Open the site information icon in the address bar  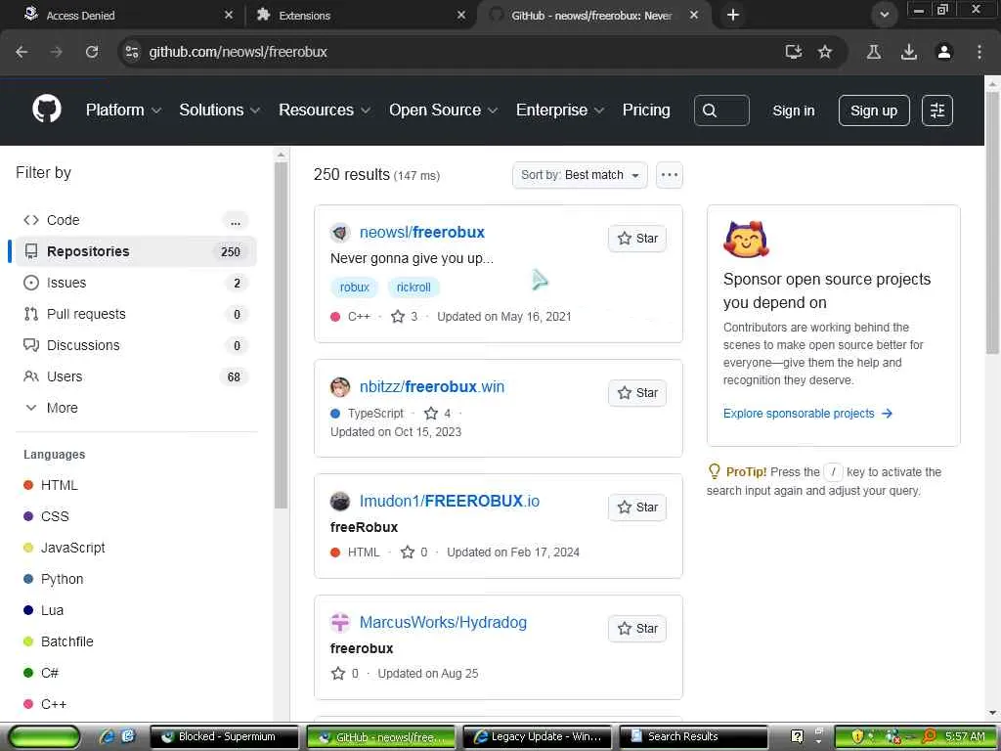click(x=132, y=52)
